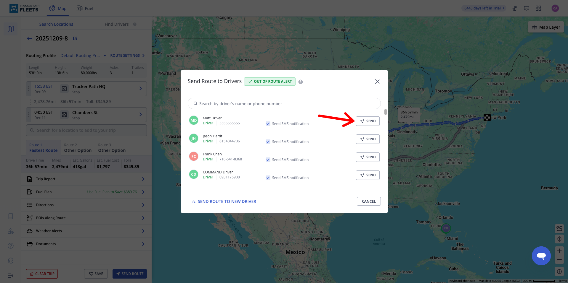Send route to Jason Hardt
Viewport: 568px width, 283px height.
pos(368,139)
